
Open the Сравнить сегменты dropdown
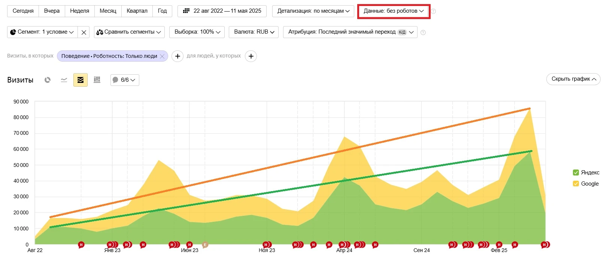pos(129,32)
